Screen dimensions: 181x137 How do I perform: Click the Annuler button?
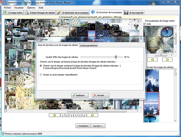[101, 95]
